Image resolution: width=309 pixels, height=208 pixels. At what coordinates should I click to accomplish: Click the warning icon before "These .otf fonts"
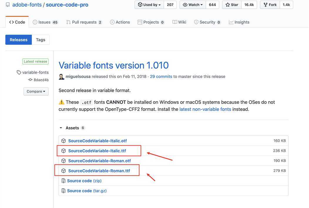pos(61,102)
